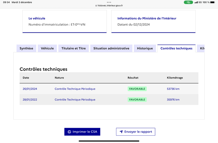Tap the battery icon in status bar

pos(213,2)
